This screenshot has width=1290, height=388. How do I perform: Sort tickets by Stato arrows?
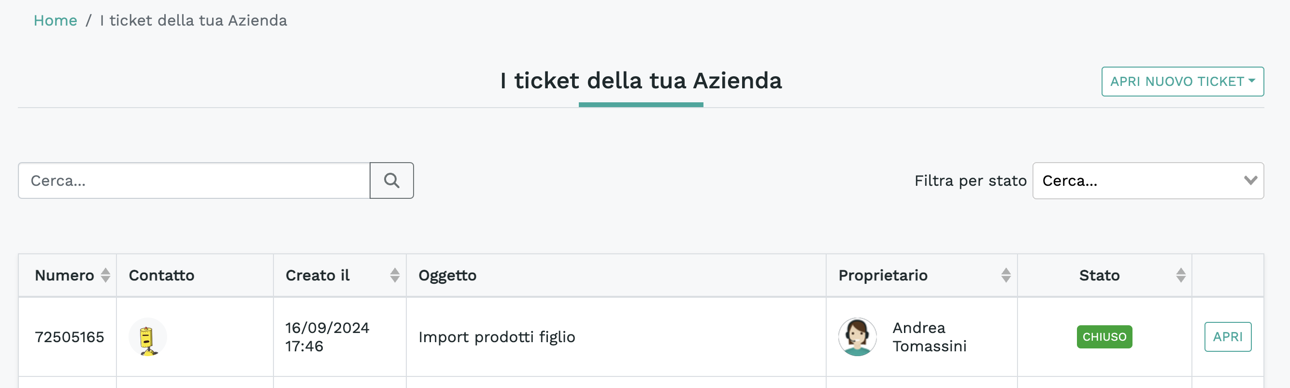click(1180, 275)
